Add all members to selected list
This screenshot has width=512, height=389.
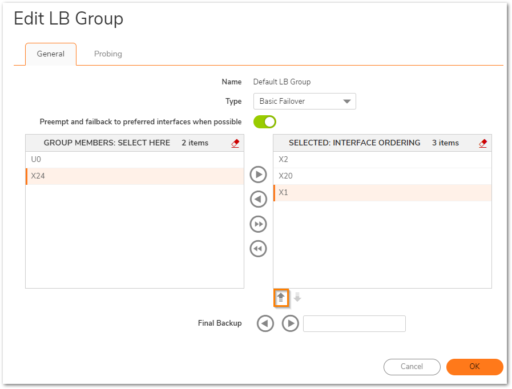click(259, 224)
